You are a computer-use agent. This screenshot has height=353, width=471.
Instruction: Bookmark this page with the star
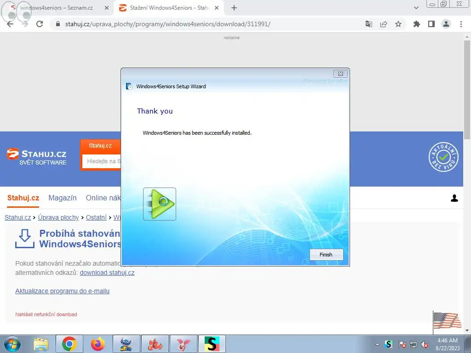click(x=398, y=24)
